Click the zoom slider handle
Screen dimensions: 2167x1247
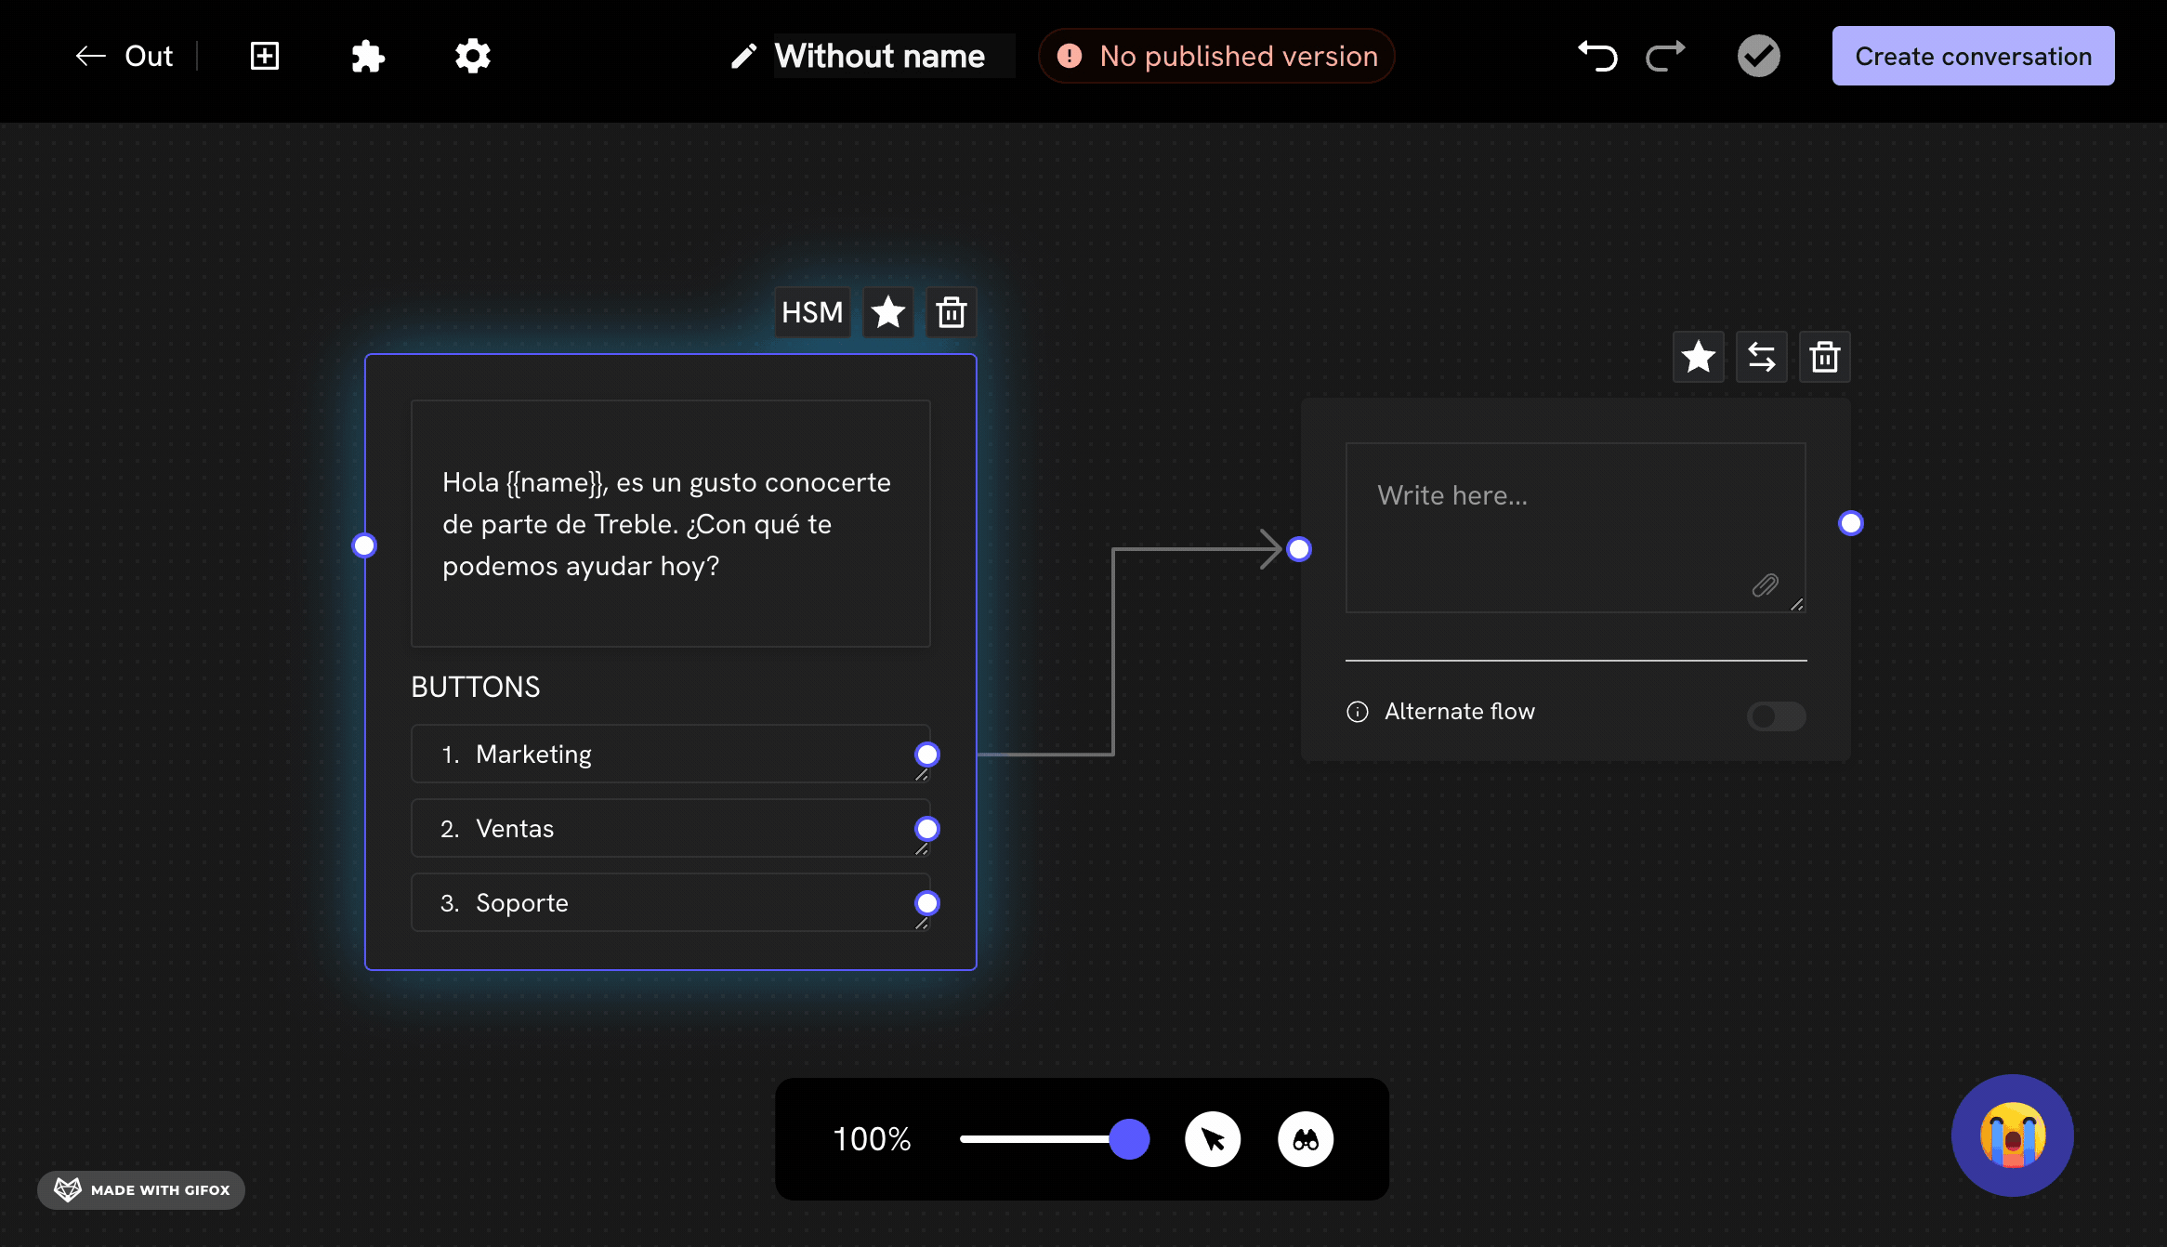click(x=1129, y=1139)
